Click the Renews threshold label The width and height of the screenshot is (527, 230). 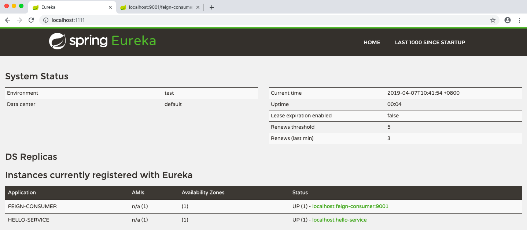(292, 127)
